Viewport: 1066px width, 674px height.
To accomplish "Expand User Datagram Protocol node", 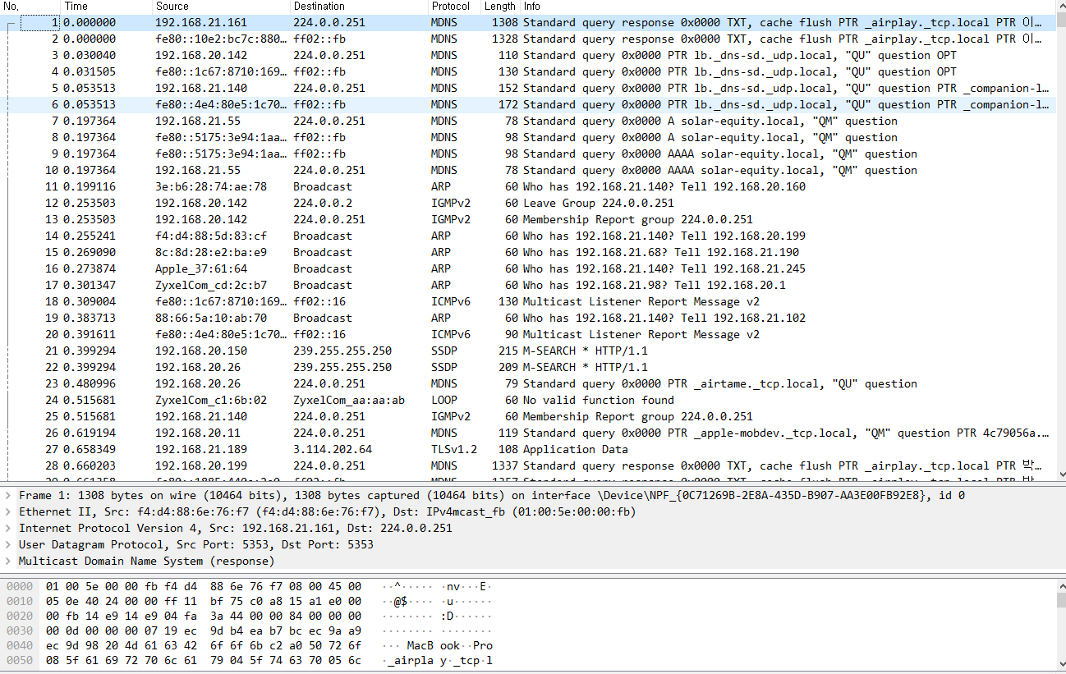I will (x=9, y=544).
